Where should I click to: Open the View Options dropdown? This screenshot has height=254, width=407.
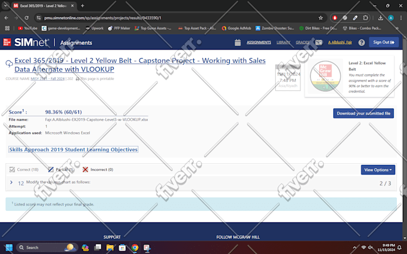tap(378, 170)
